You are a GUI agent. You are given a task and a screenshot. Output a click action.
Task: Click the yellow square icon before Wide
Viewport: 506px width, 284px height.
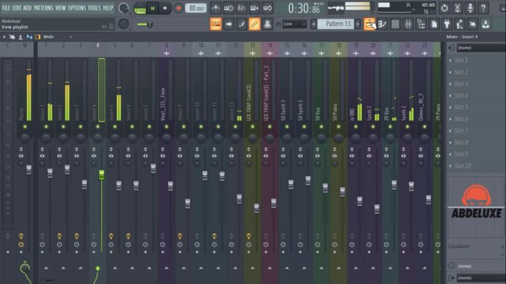pos(37,37)
